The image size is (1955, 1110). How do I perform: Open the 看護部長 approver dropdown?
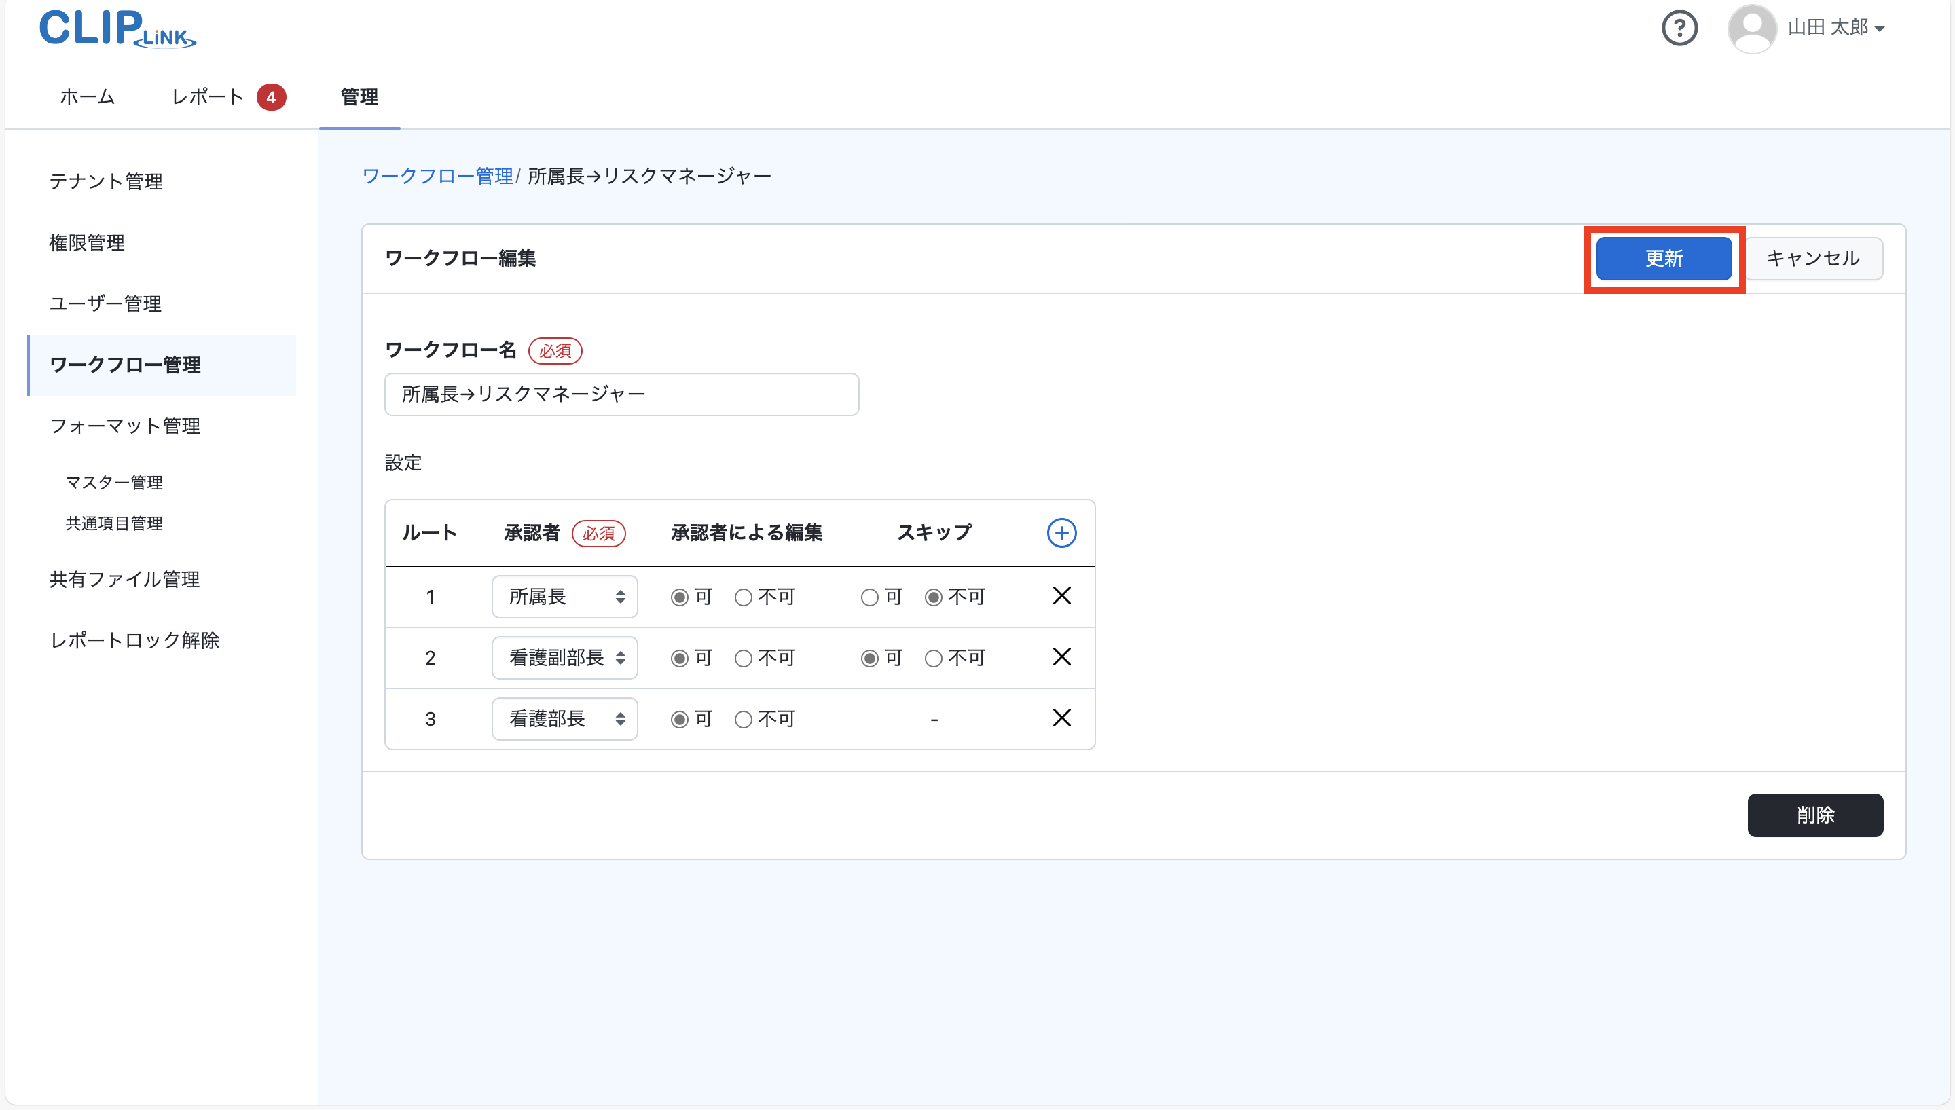(x=564, y=718)
